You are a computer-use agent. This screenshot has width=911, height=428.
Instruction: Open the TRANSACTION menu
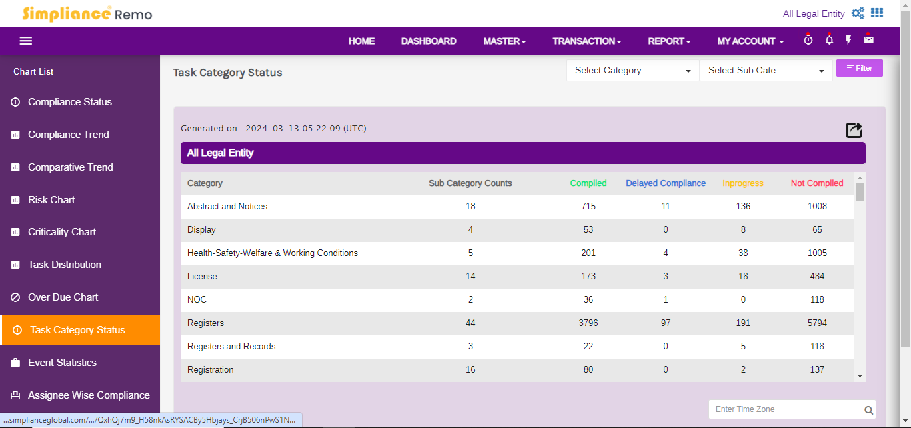[586, 41]
